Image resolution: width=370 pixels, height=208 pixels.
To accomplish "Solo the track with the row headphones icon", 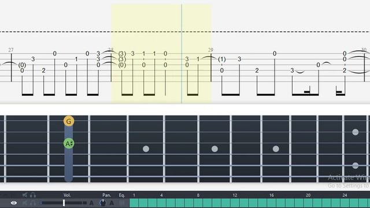I will [x=33, y=203].
